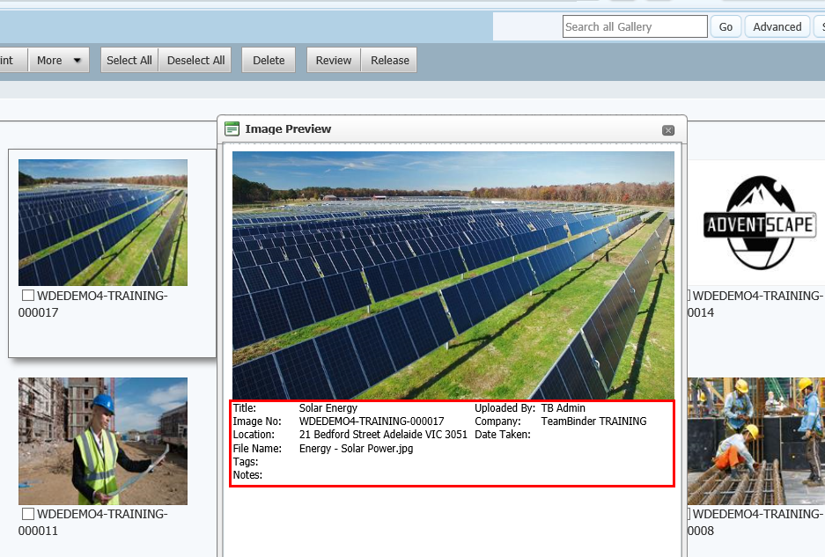
Task: Open the solar panel thumbnail in gallery
Action: [103, 222]
